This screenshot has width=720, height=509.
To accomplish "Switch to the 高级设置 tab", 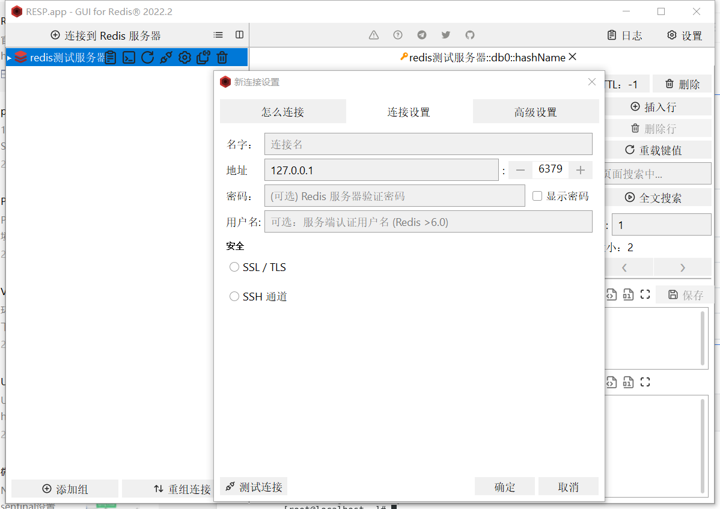I will pos(536,112).
